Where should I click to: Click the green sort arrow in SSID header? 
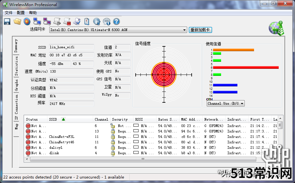[63, 119]
